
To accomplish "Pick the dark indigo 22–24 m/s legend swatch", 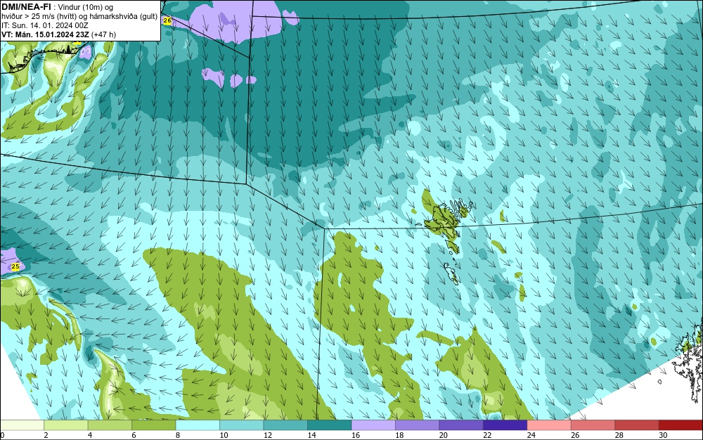I will coord(505,425).
